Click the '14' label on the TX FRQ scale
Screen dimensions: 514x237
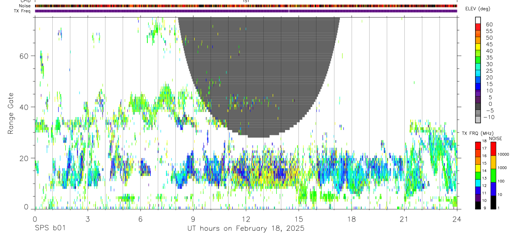(x=484, y=171)
